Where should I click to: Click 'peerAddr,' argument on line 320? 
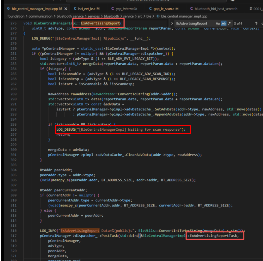(x=57, y=251)
